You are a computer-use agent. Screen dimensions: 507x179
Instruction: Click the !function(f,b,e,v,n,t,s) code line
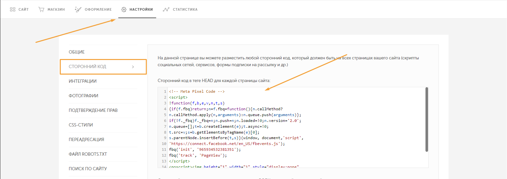point(197,103)
